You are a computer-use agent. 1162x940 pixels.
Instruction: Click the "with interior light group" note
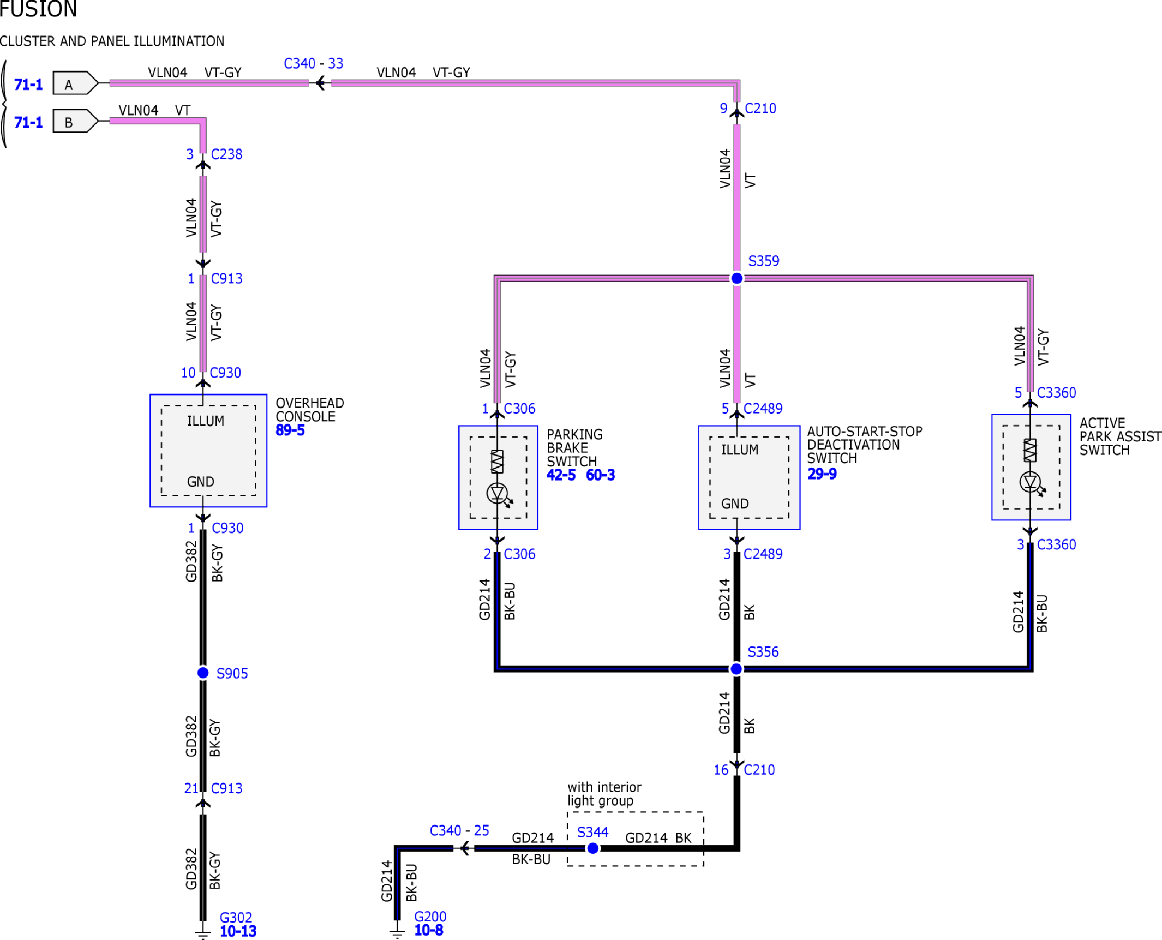pyautogui.click(x=604, y=794)
